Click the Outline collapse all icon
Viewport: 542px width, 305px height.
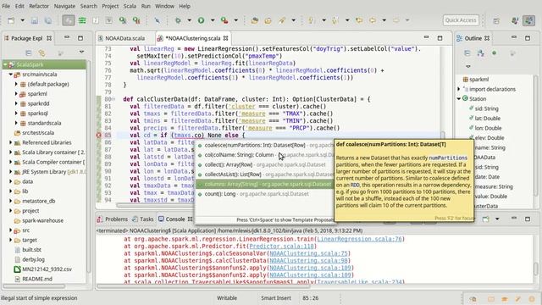pyautogui.click(x=467, y=53)
